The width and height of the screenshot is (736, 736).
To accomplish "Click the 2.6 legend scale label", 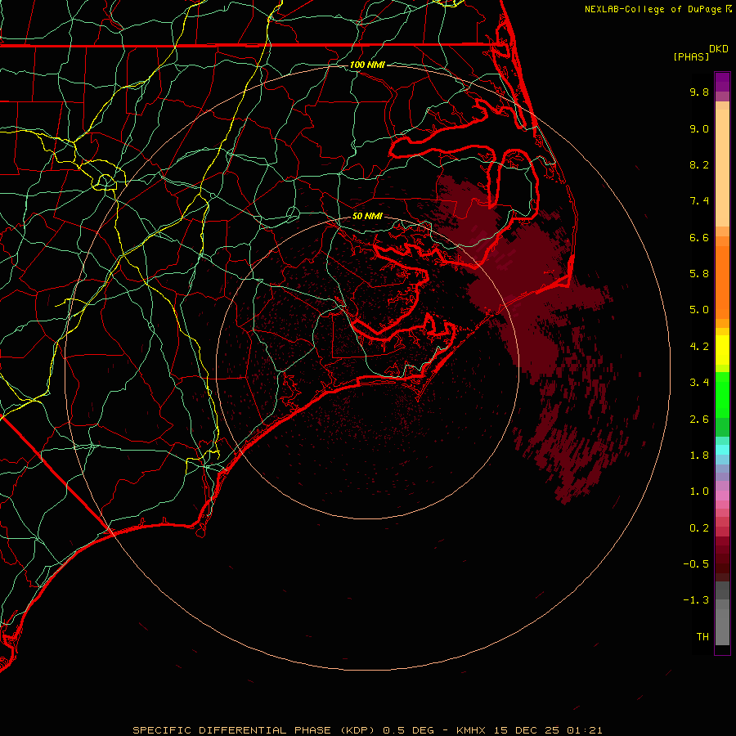I will tap(699, 420).
